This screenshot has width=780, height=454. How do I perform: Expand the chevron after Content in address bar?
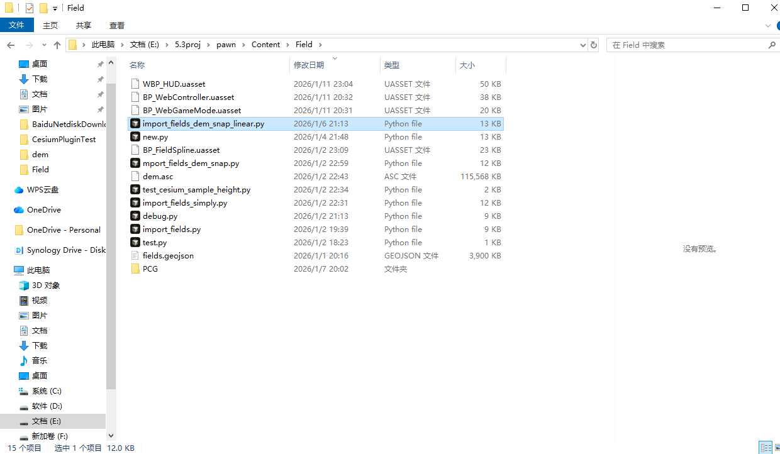(287, 45)
